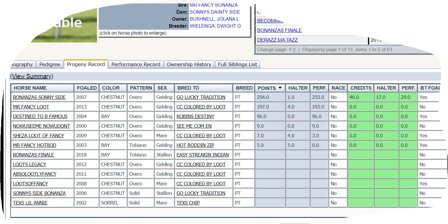Sort by PATTERN column header
448x224 pixels.
(141, 88)
